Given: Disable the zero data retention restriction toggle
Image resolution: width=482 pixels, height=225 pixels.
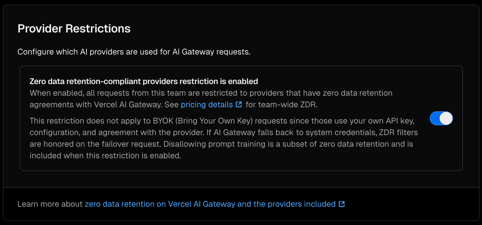Looking at the screenshot, I should [441, 118].
